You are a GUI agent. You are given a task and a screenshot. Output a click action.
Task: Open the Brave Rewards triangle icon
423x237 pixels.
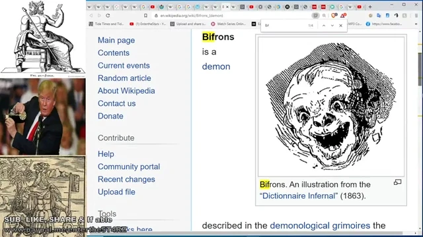click(x=343, y=16)
